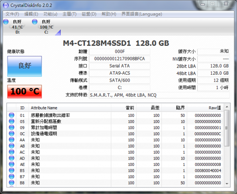
Task: Minimize the CrystalDiskInfo window
Action: click(203, 4)
